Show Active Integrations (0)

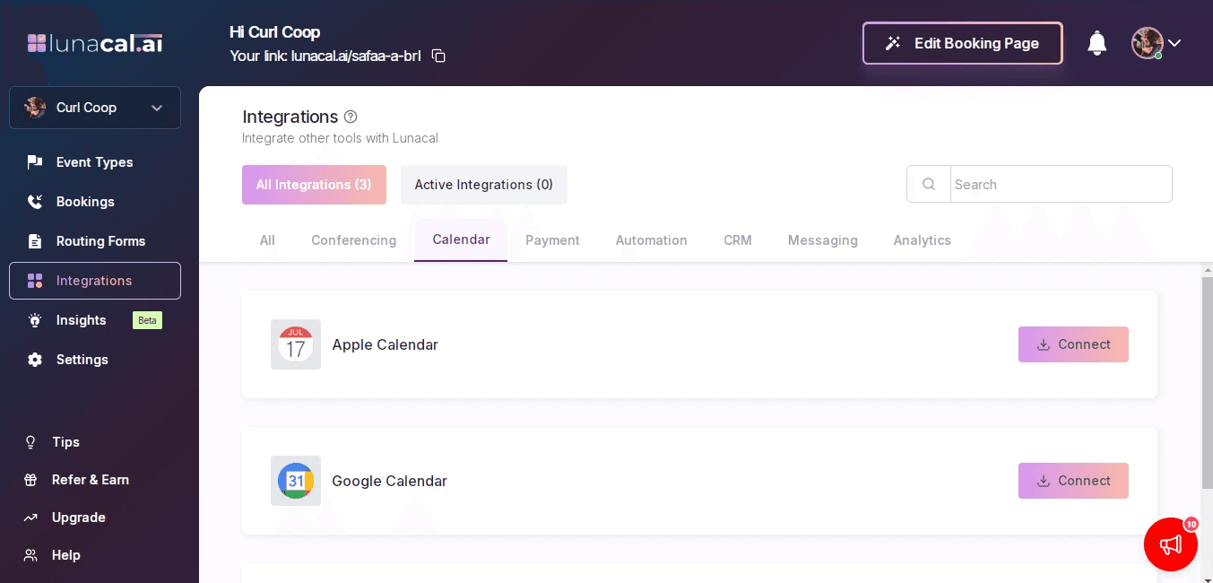coord(484,185)
